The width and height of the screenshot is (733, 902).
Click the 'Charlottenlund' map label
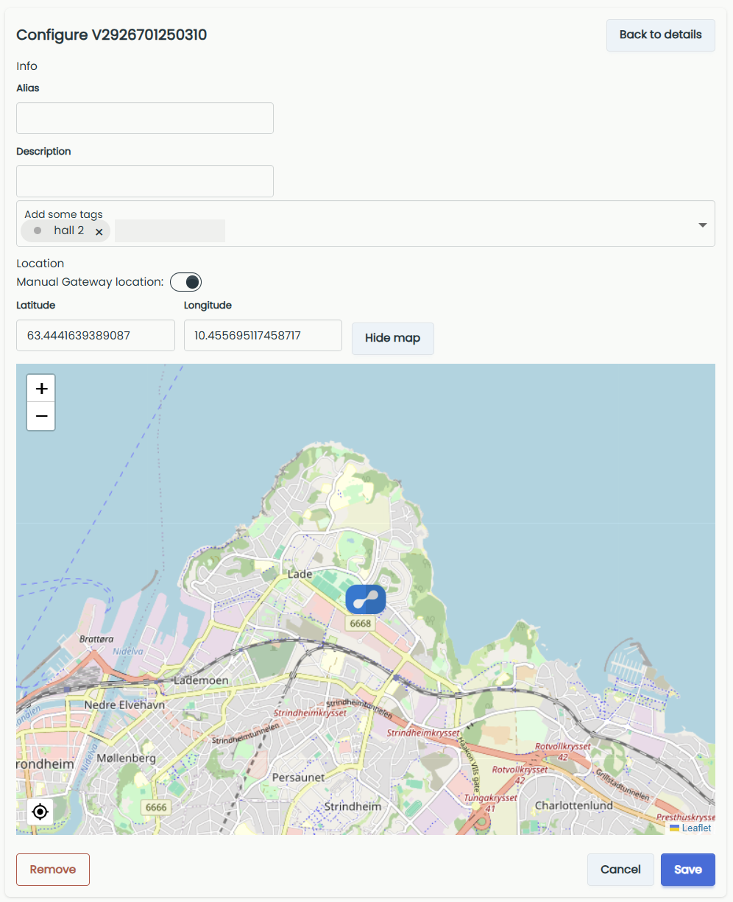click(573, 806)
